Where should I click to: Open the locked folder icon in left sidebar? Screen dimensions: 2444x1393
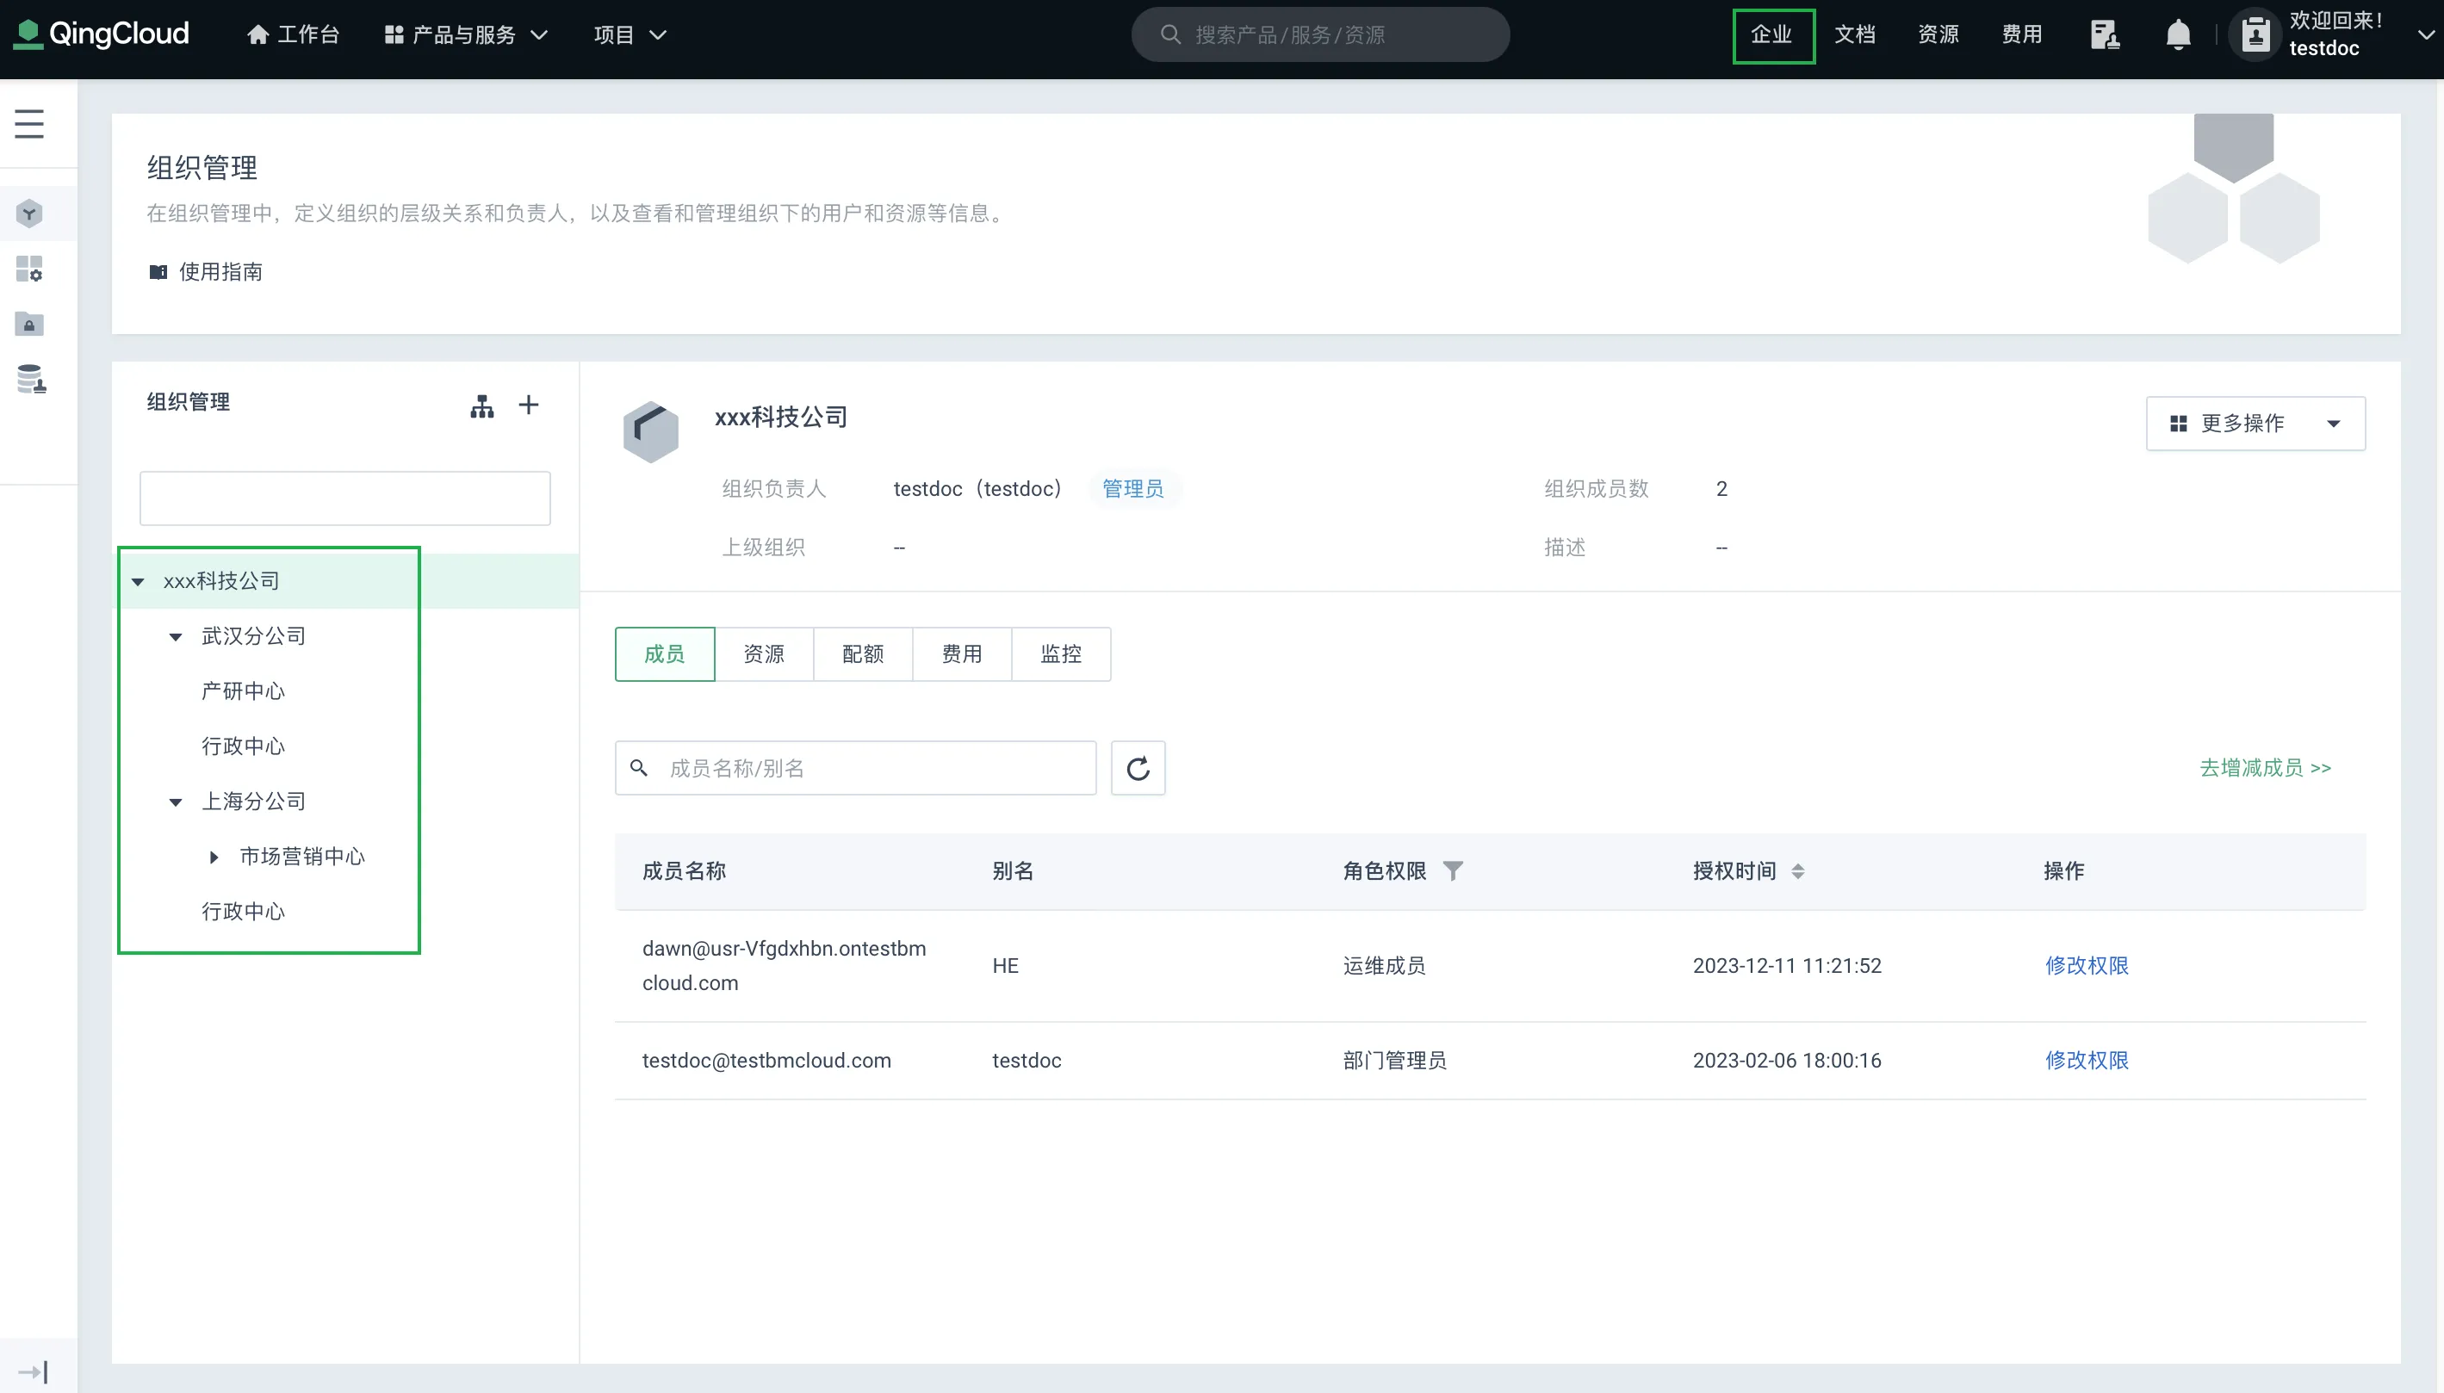(28, 325)
